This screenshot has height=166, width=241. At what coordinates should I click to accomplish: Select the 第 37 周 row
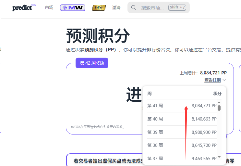[x=182, y=159]
